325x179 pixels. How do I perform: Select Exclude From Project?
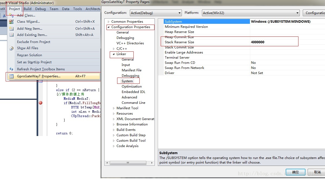(54, 42)
